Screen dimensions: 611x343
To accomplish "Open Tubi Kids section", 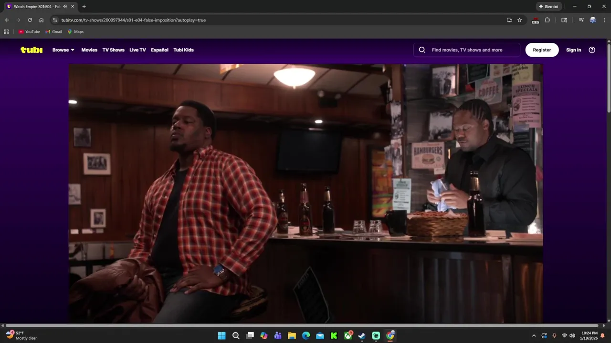I will pyautogui.click(x=183, y=50).
